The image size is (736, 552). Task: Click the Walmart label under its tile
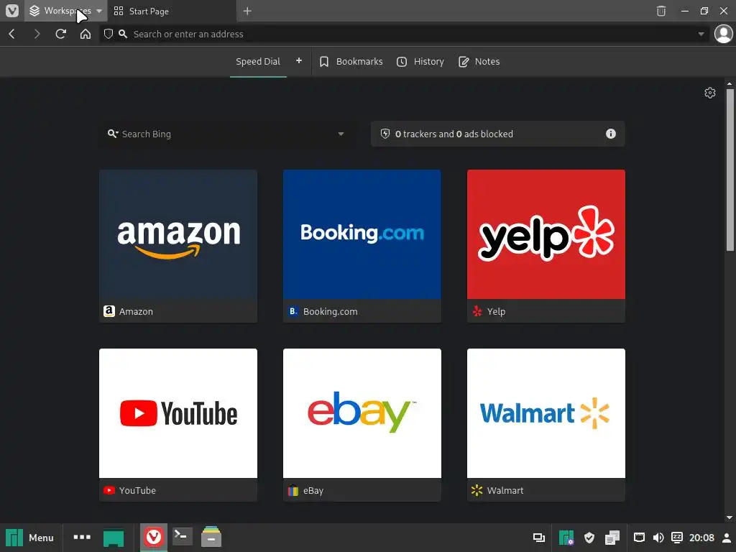tap(505, 490)
